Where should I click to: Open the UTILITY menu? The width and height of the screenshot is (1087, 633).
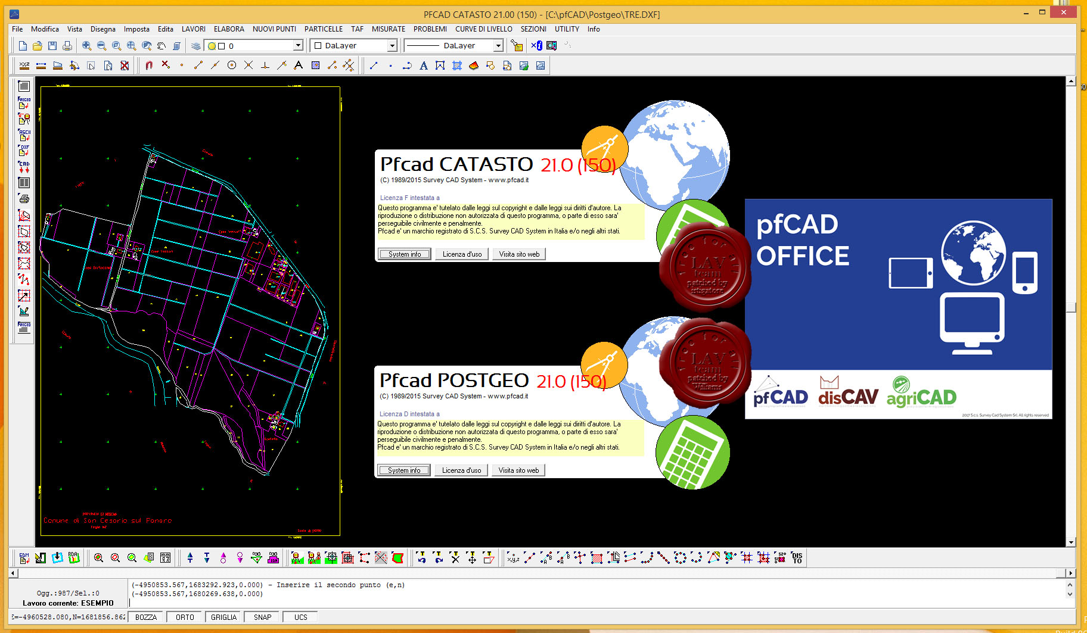pos(567,29)
